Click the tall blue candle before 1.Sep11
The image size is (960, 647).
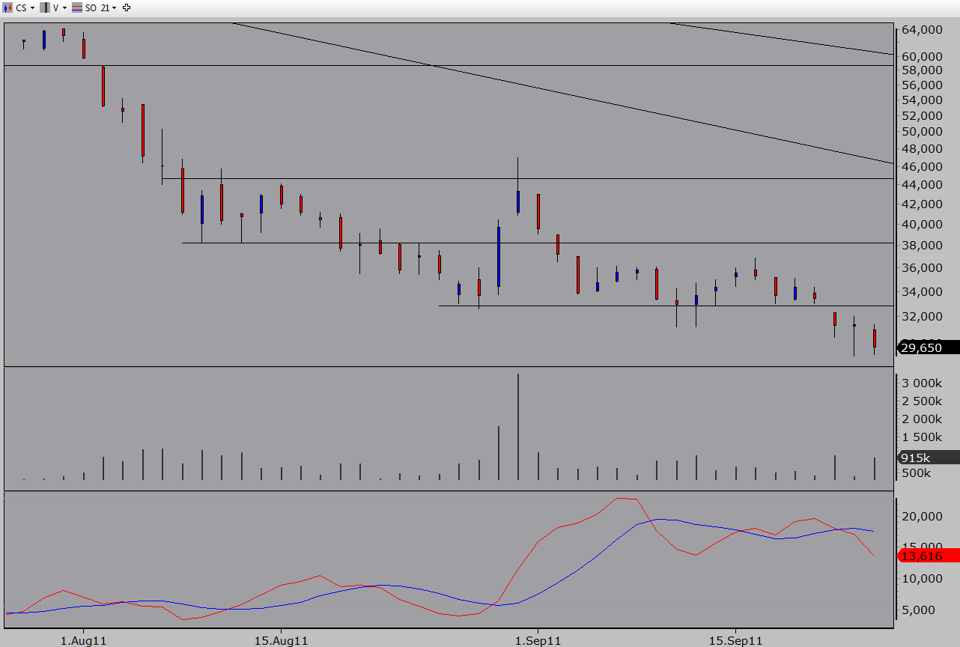point(498,256)
